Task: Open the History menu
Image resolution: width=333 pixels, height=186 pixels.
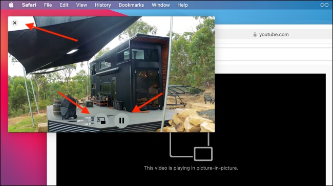Action: point(103,5)
